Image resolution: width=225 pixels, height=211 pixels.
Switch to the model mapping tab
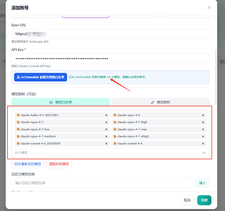[x=160, y=102]
